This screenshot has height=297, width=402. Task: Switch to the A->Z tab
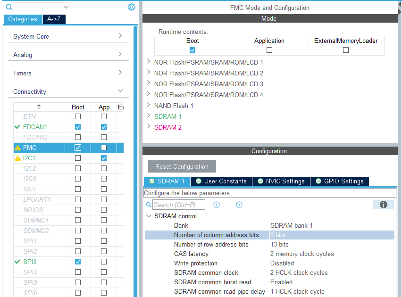pos(54,20)
